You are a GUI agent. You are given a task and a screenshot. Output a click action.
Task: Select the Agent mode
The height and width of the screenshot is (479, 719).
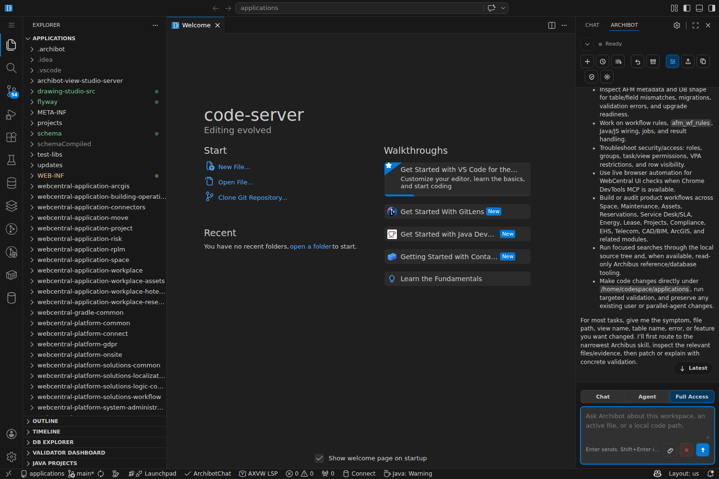(x=647, y=397)
